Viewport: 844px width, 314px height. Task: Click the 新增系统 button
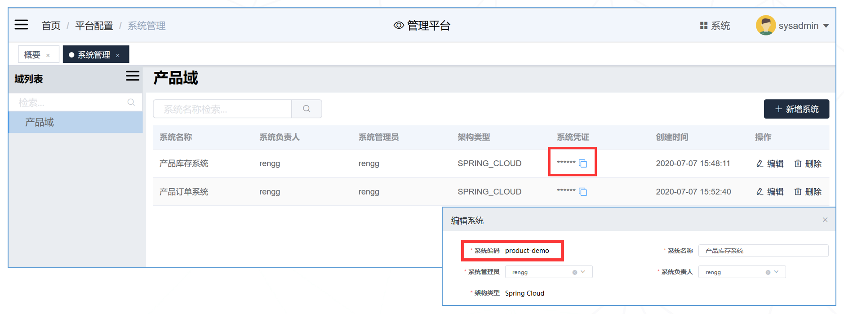click(796, 109)
